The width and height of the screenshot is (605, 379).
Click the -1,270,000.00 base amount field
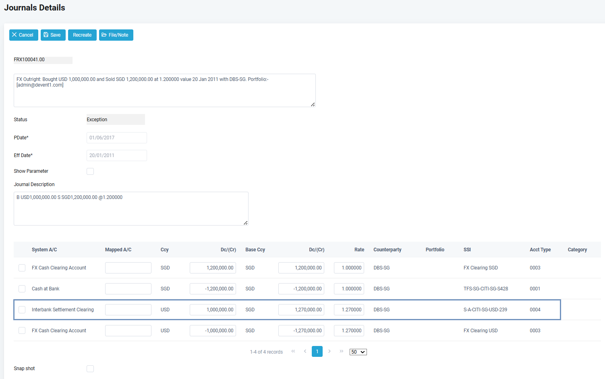pos(301,331)
